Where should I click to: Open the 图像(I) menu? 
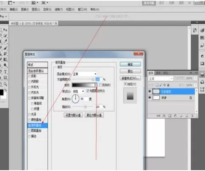25,9
